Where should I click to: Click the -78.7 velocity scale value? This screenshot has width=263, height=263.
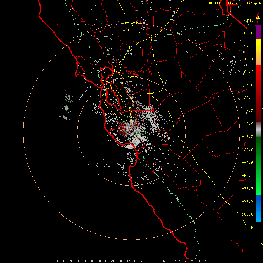248,189
